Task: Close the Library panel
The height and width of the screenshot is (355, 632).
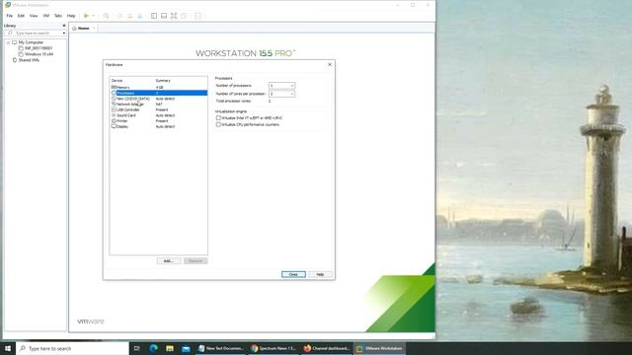Action: pos(63,26)
